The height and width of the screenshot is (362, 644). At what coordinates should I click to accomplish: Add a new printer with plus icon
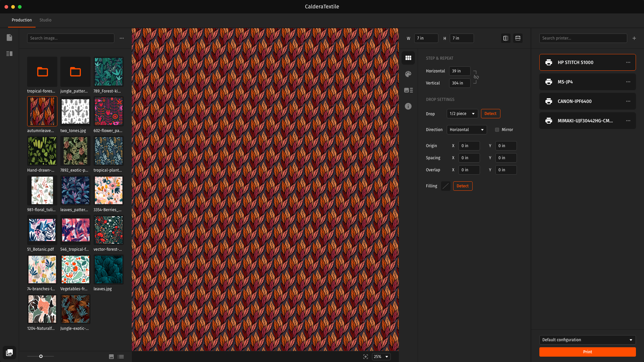click(x=634, y=38)
